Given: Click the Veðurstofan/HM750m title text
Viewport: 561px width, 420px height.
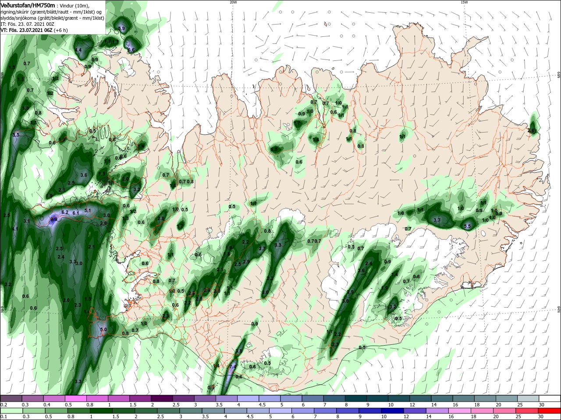Looking at the screenshot, I should (x=28, y=5).
